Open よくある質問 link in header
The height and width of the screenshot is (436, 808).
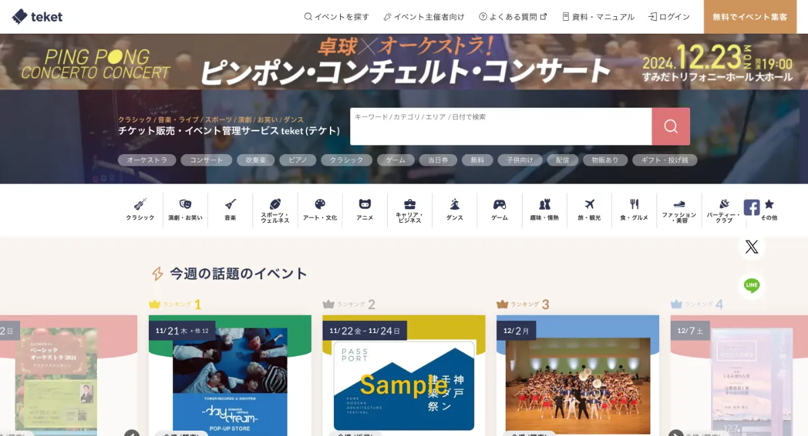pos(512,17)
